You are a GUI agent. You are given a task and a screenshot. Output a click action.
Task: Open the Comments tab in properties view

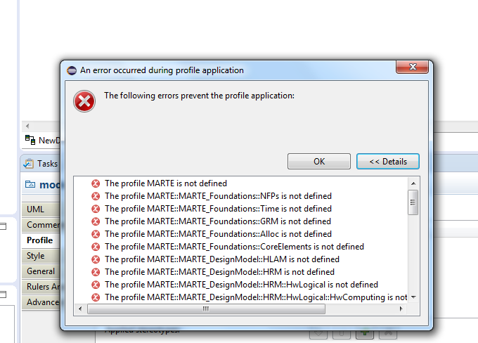coord(41,225)
